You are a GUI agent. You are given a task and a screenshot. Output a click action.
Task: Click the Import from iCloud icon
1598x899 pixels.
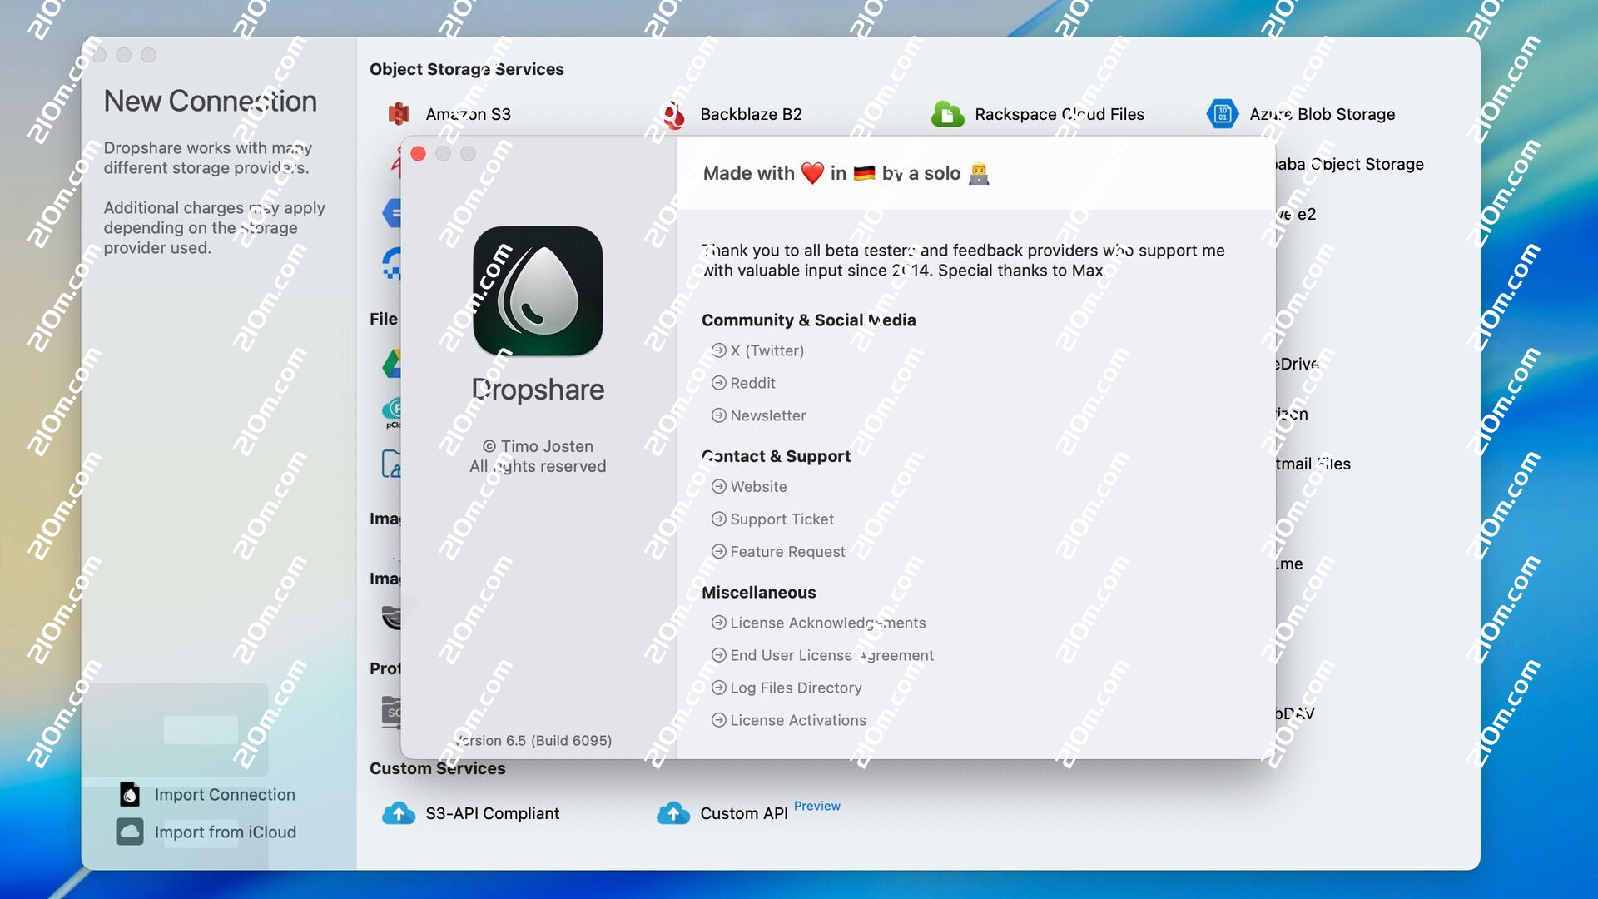(x=130, y=832)
